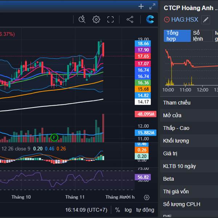Click the 48.095M volume label

pyautogui.click(x=146, y=114)
